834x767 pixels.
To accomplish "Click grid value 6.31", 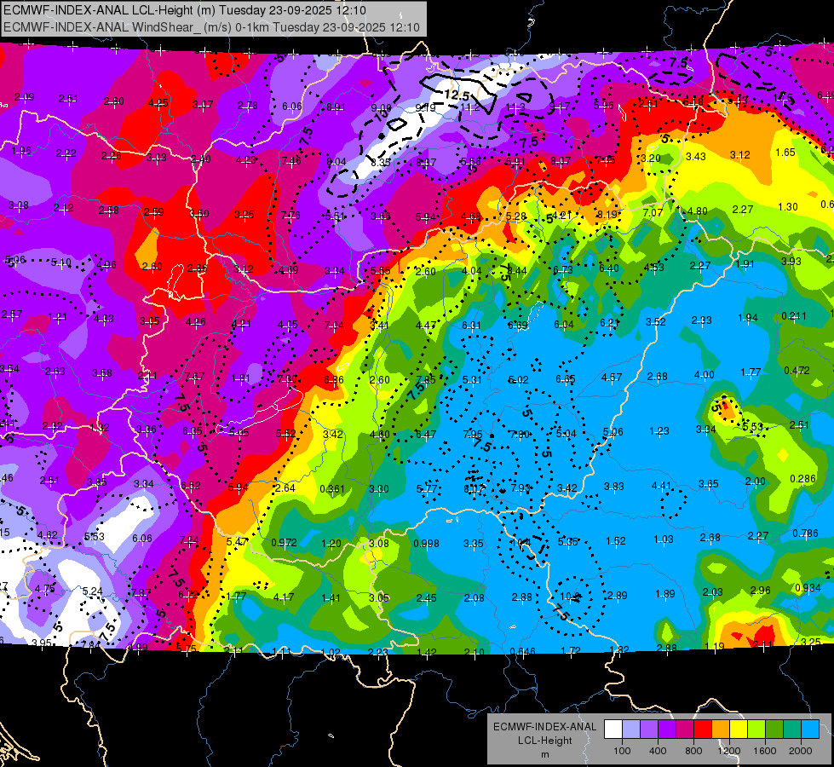I will pyautogui.click(x=471, y=326).
